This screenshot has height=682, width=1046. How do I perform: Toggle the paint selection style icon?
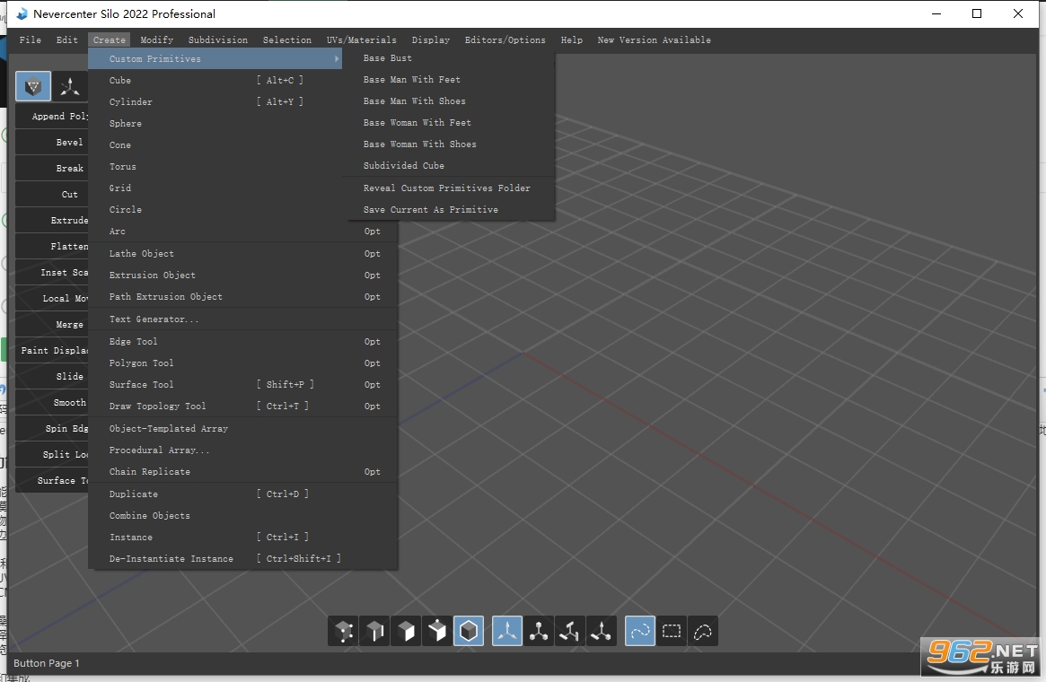point(640,631)
